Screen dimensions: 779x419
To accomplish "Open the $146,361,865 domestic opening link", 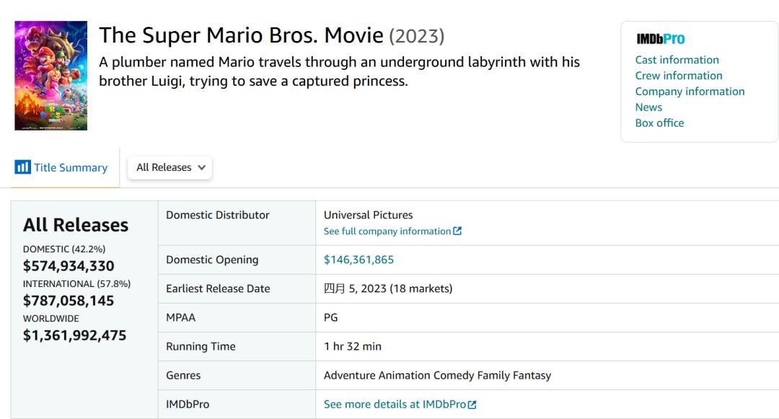I will coord(358,260).
